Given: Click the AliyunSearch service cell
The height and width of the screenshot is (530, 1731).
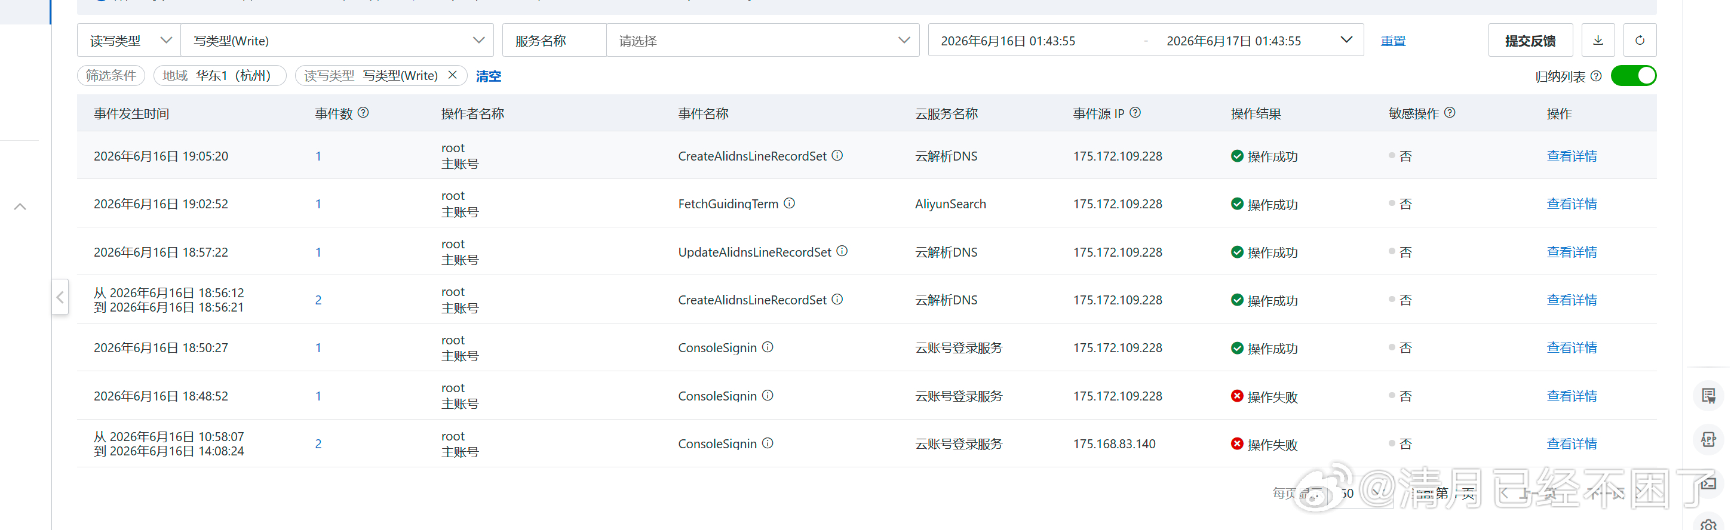Looking at the screenshot, I should coord(950,204).
